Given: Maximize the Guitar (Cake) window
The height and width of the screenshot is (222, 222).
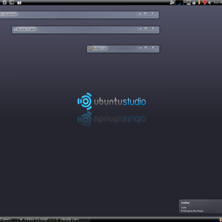Looking at the screenshot, I should pos(146,28).
